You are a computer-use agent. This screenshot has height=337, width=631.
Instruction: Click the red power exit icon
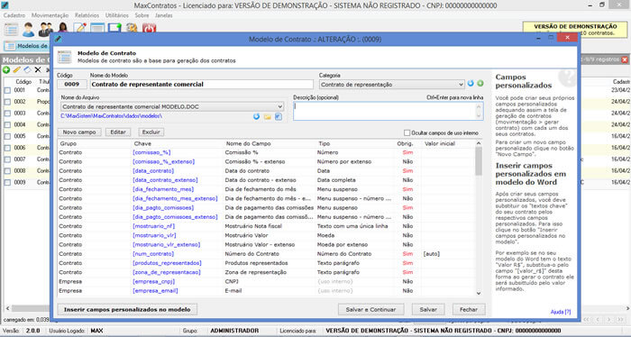pyautogui.click(x=150, y=29)
